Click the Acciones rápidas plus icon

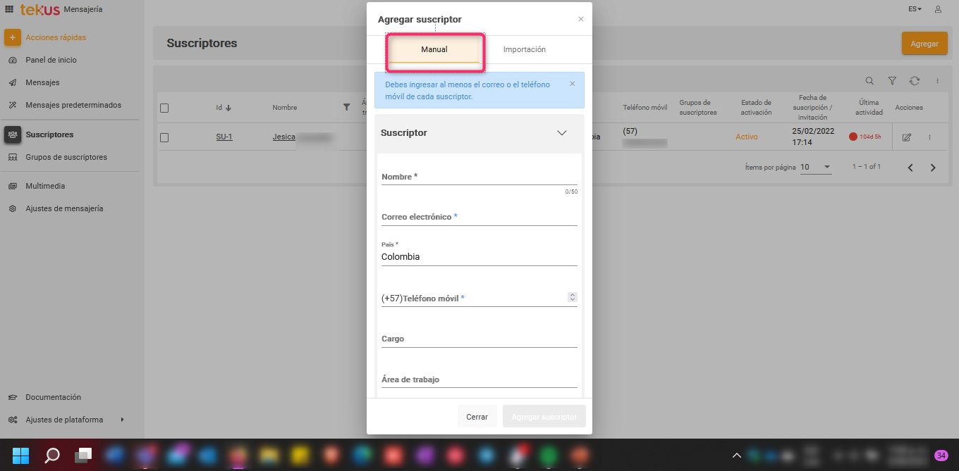13,37
